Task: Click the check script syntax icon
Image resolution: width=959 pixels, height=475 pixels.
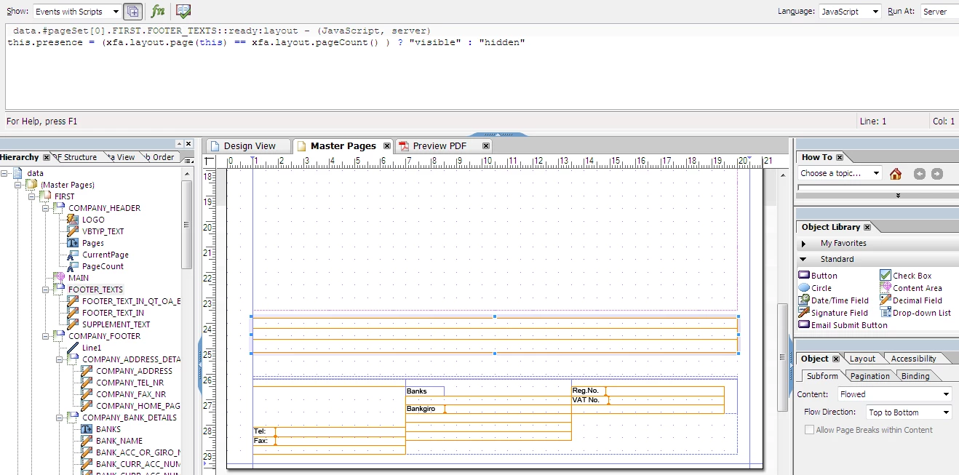Action: coord(183,11)
